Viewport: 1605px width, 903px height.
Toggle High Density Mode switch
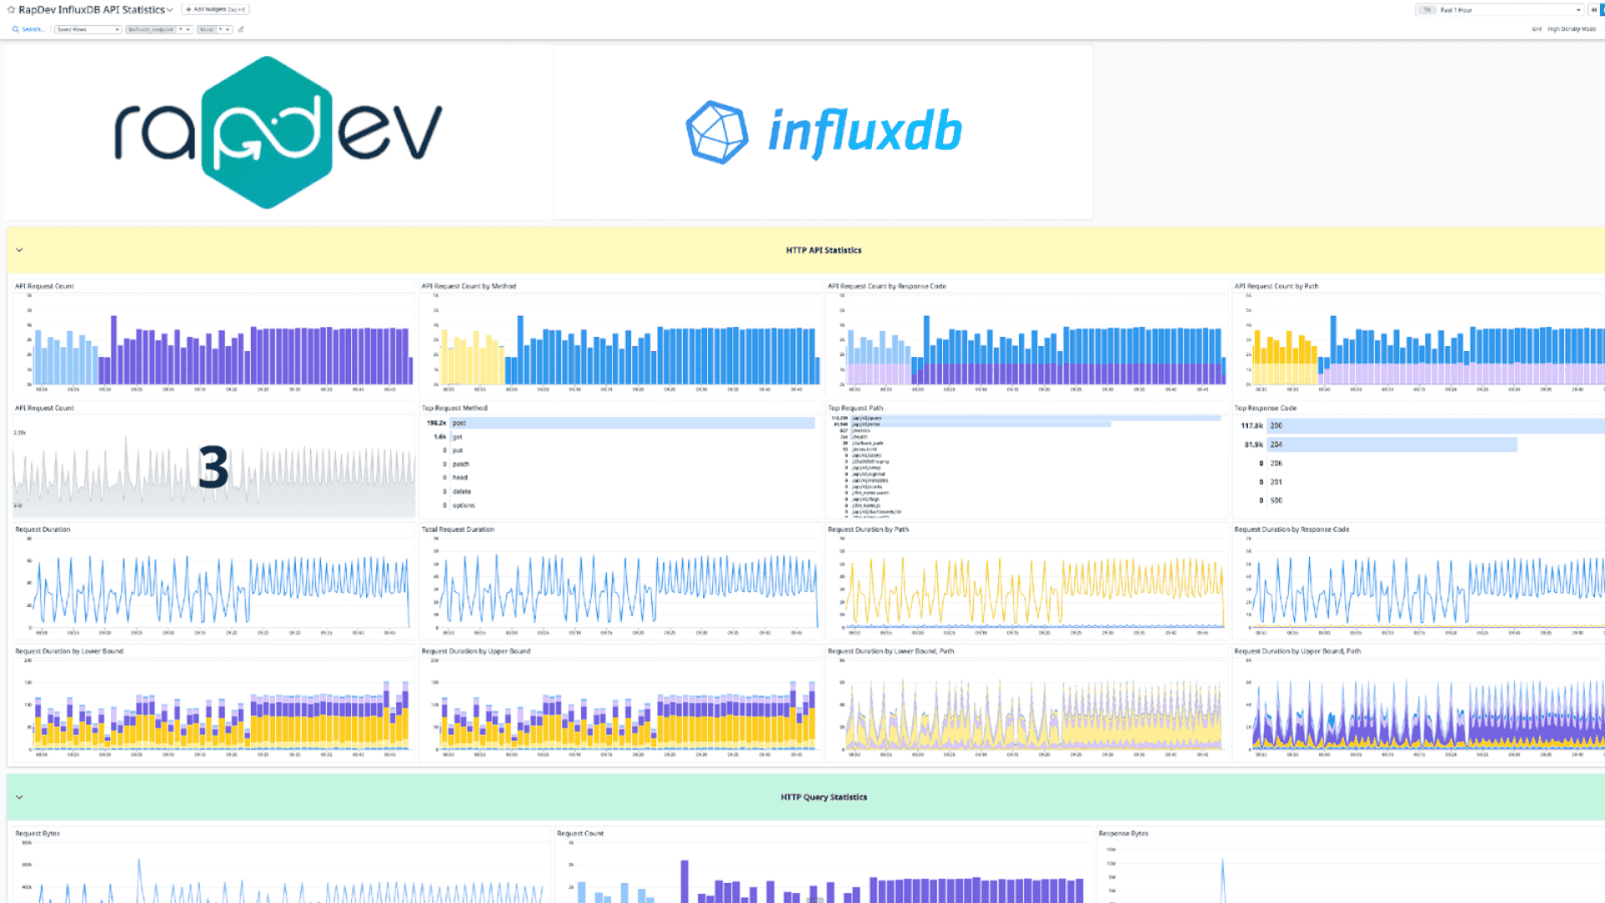tap(1536, 29)
